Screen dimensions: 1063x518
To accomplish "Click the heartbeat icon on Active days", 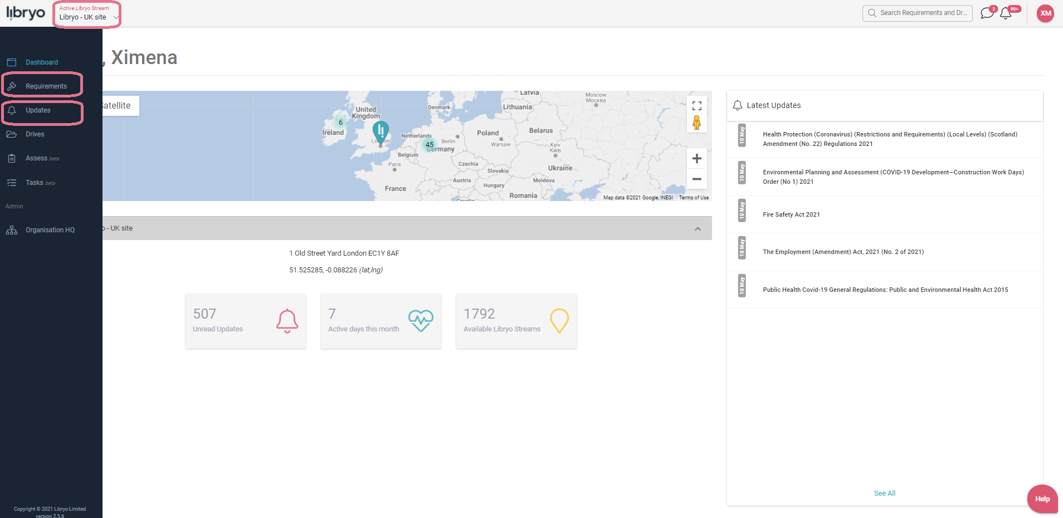I will tap(421, 320).
